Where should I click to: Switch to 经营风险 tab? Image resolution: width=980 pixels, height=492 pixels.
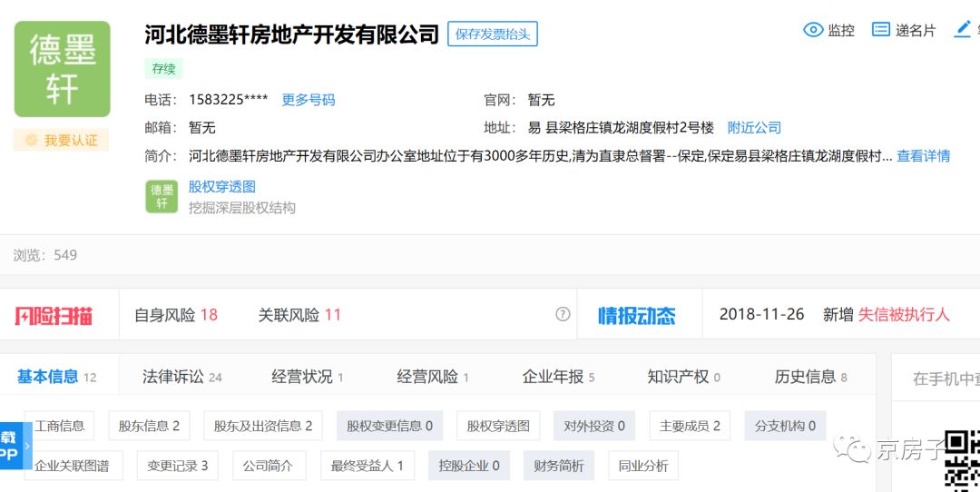point(432,377)
